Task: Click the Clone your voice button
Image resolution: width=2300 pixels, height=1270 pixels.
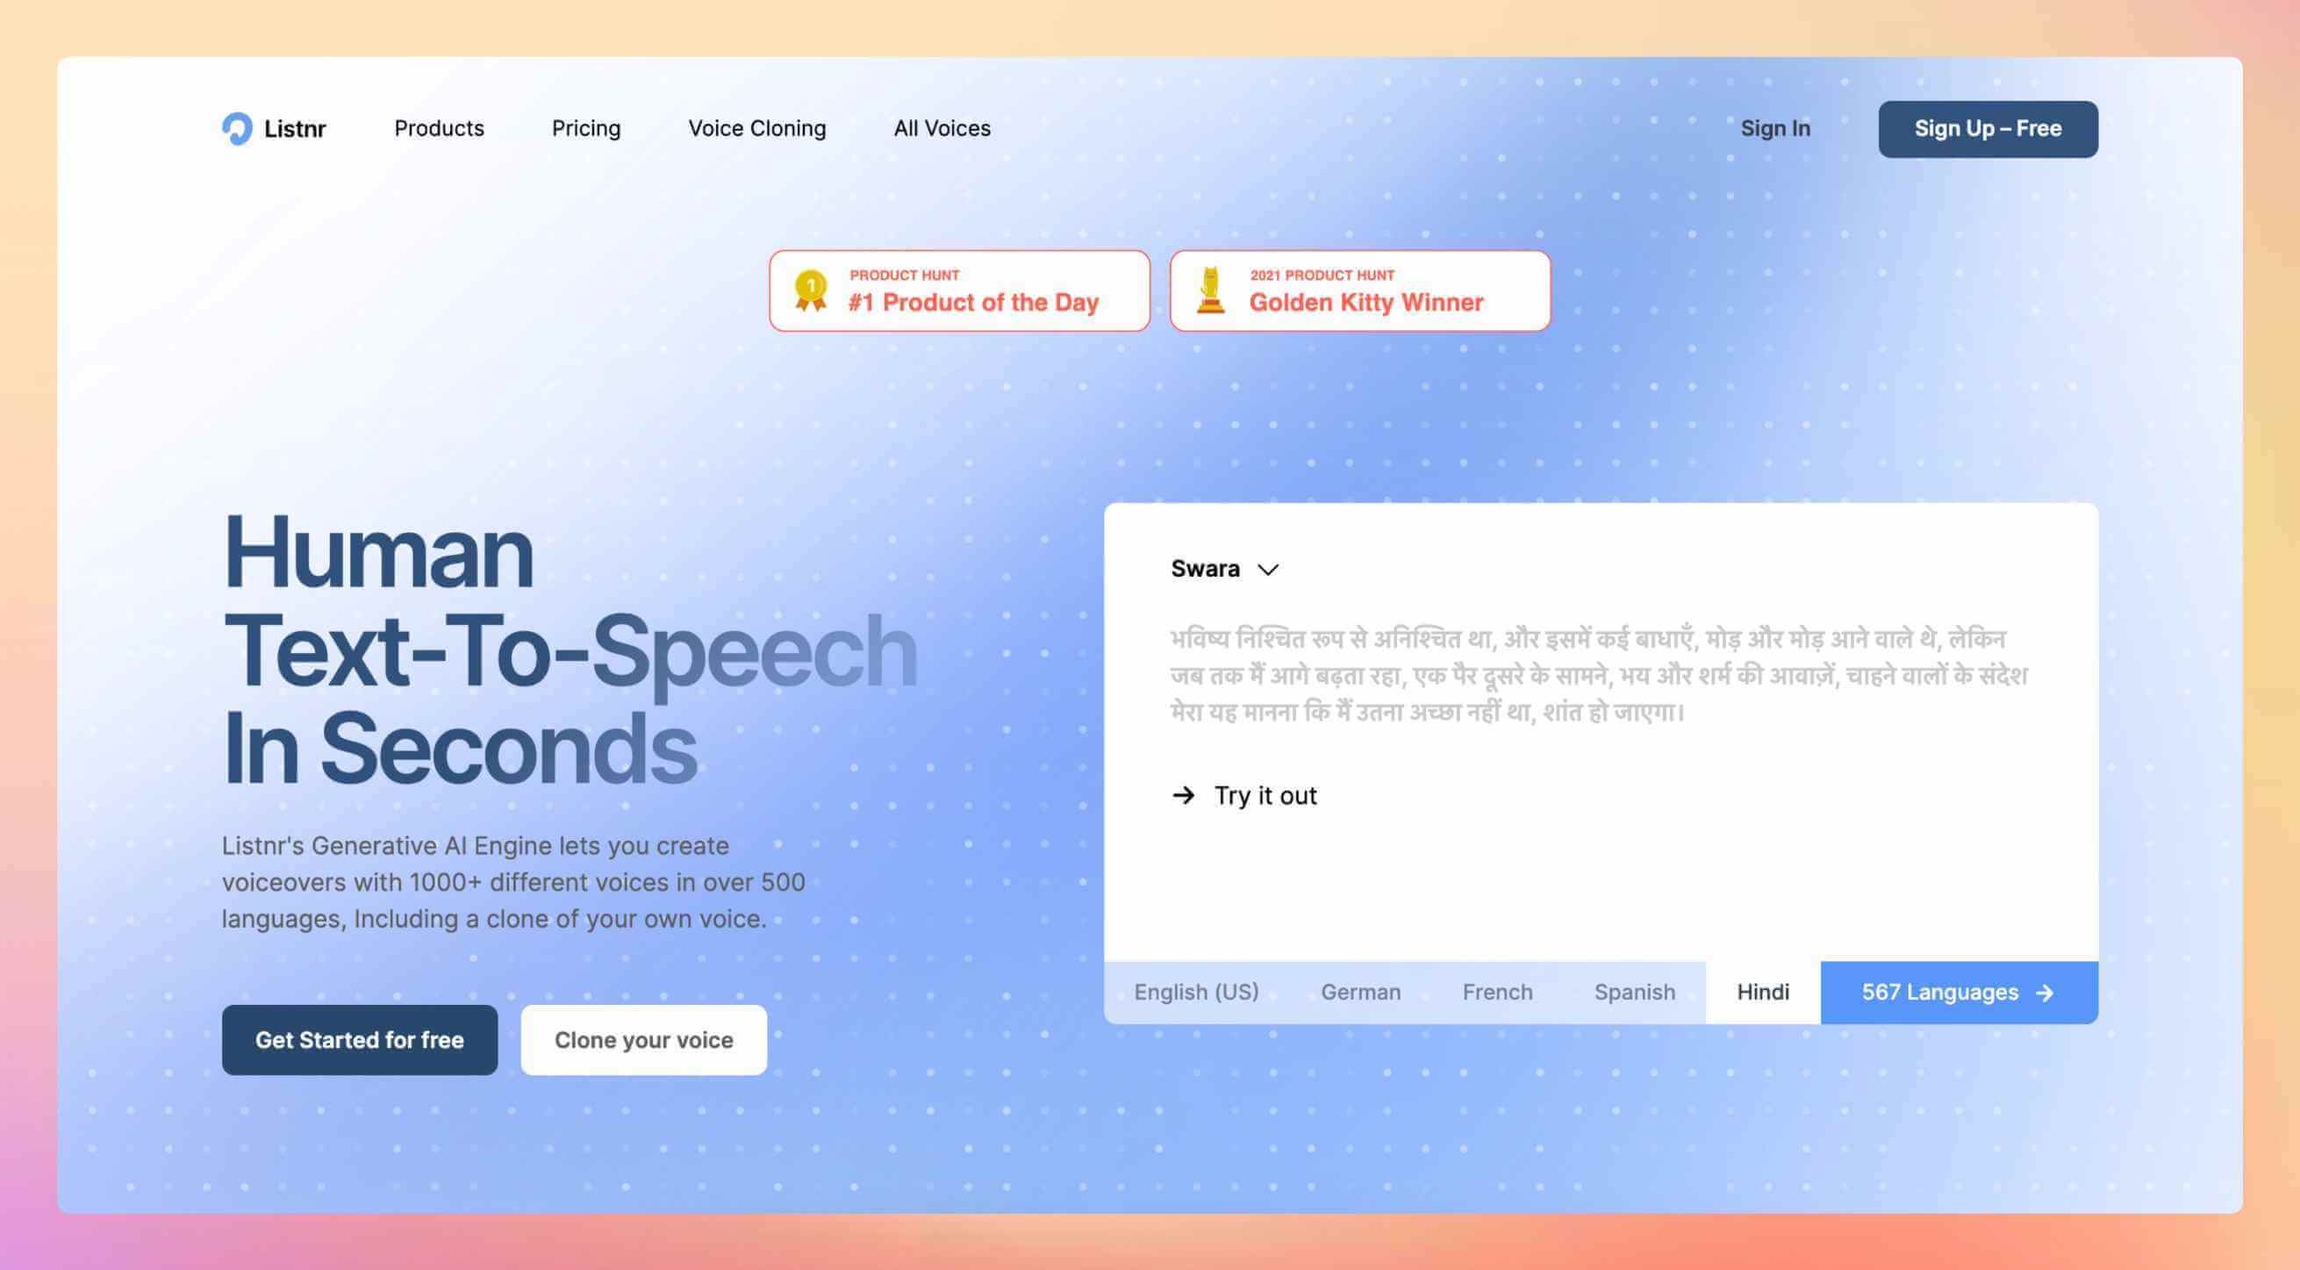Action: pos(642,1040)
